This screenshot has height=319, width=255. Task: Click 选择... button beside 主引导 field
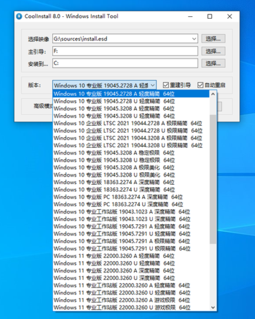[213, 51]
